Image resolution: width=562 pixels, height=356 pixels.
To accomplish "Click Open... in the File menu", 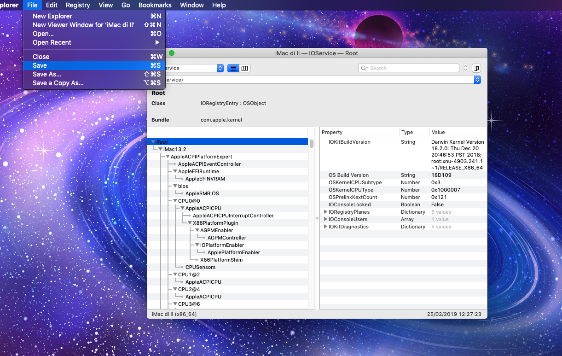I will [94, 34].
